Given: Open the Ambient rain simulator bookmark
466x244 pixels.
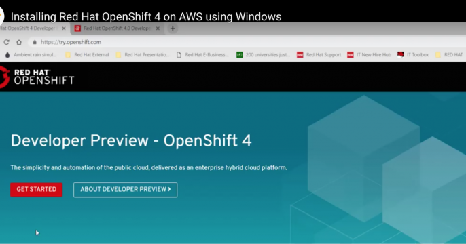Looking at the screenshot, I should click(31, 54).
